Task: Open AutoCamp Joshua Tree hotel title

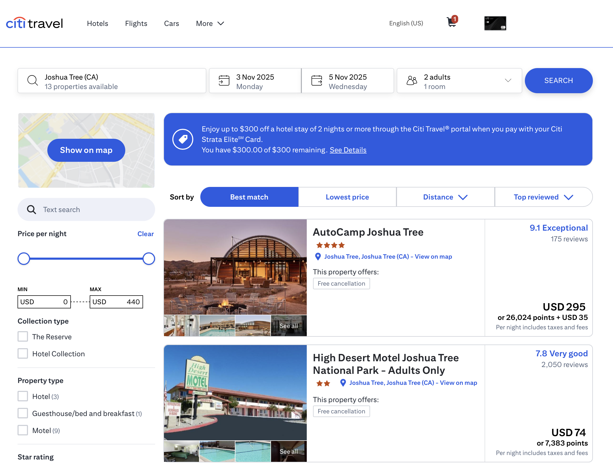Action: [368, 232]
